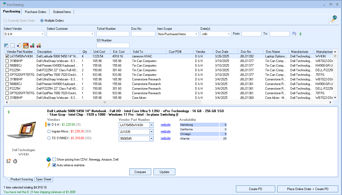Click the VR icon with green plus

point(32,45)
